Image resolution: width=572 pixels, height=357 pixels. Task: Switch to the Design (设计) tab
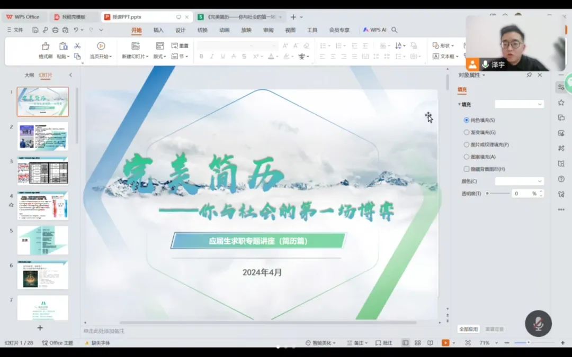(181, 30)
